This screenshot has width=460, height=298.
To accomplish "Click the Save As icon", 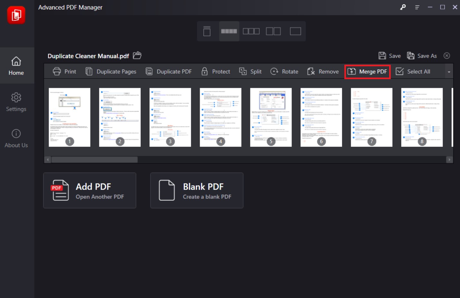I will tap(422, 55).
